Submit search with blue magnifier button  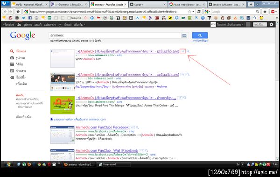pyautogui.click(x=200, y=35)
